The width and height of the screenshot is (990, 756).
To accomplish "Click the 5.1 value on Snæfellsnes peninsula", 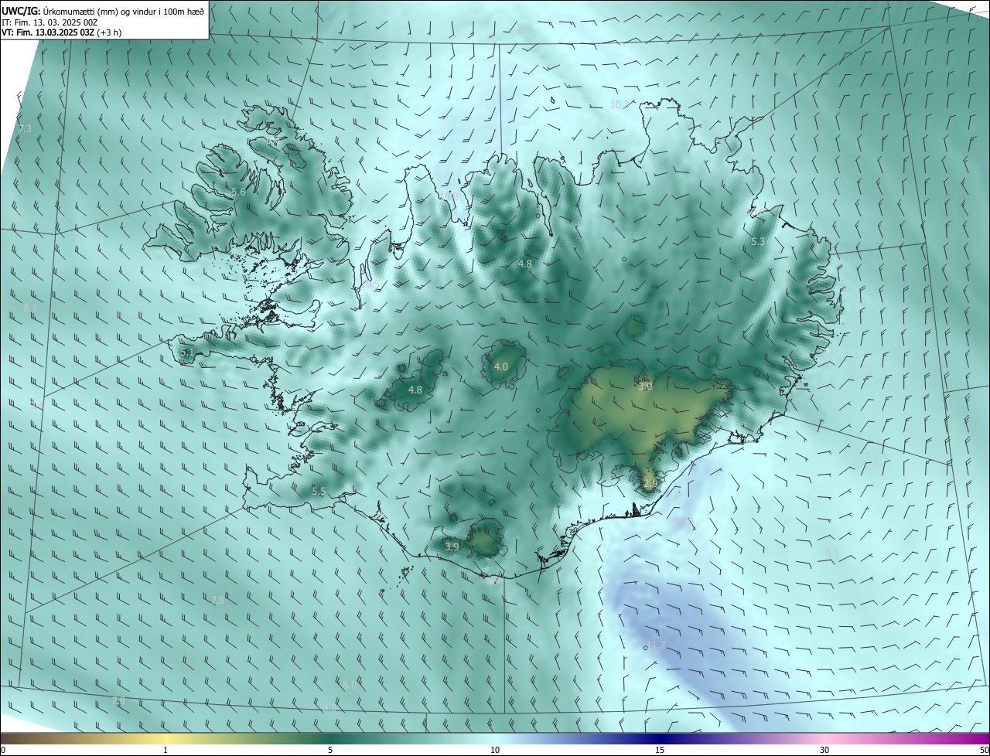I will click(x=186, y=352).
